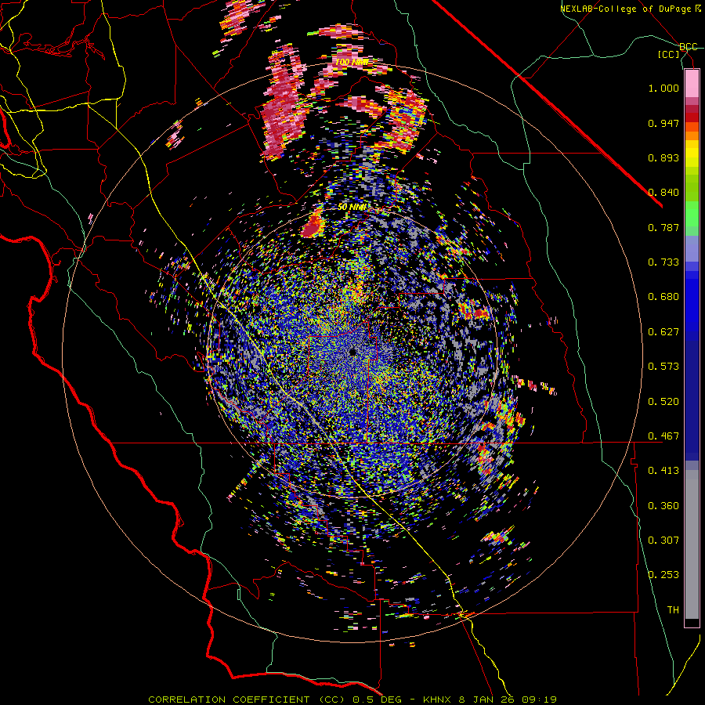Click the 100 NM range ring label
Image resolution: width=705 pixels, height=705 pixels.
pos(352,62)
